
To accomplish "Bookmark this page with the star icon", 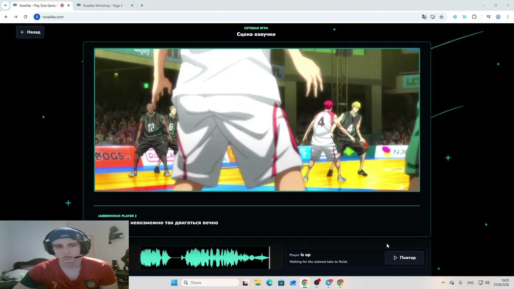I will pyautogui.click(x=441, y=17).
